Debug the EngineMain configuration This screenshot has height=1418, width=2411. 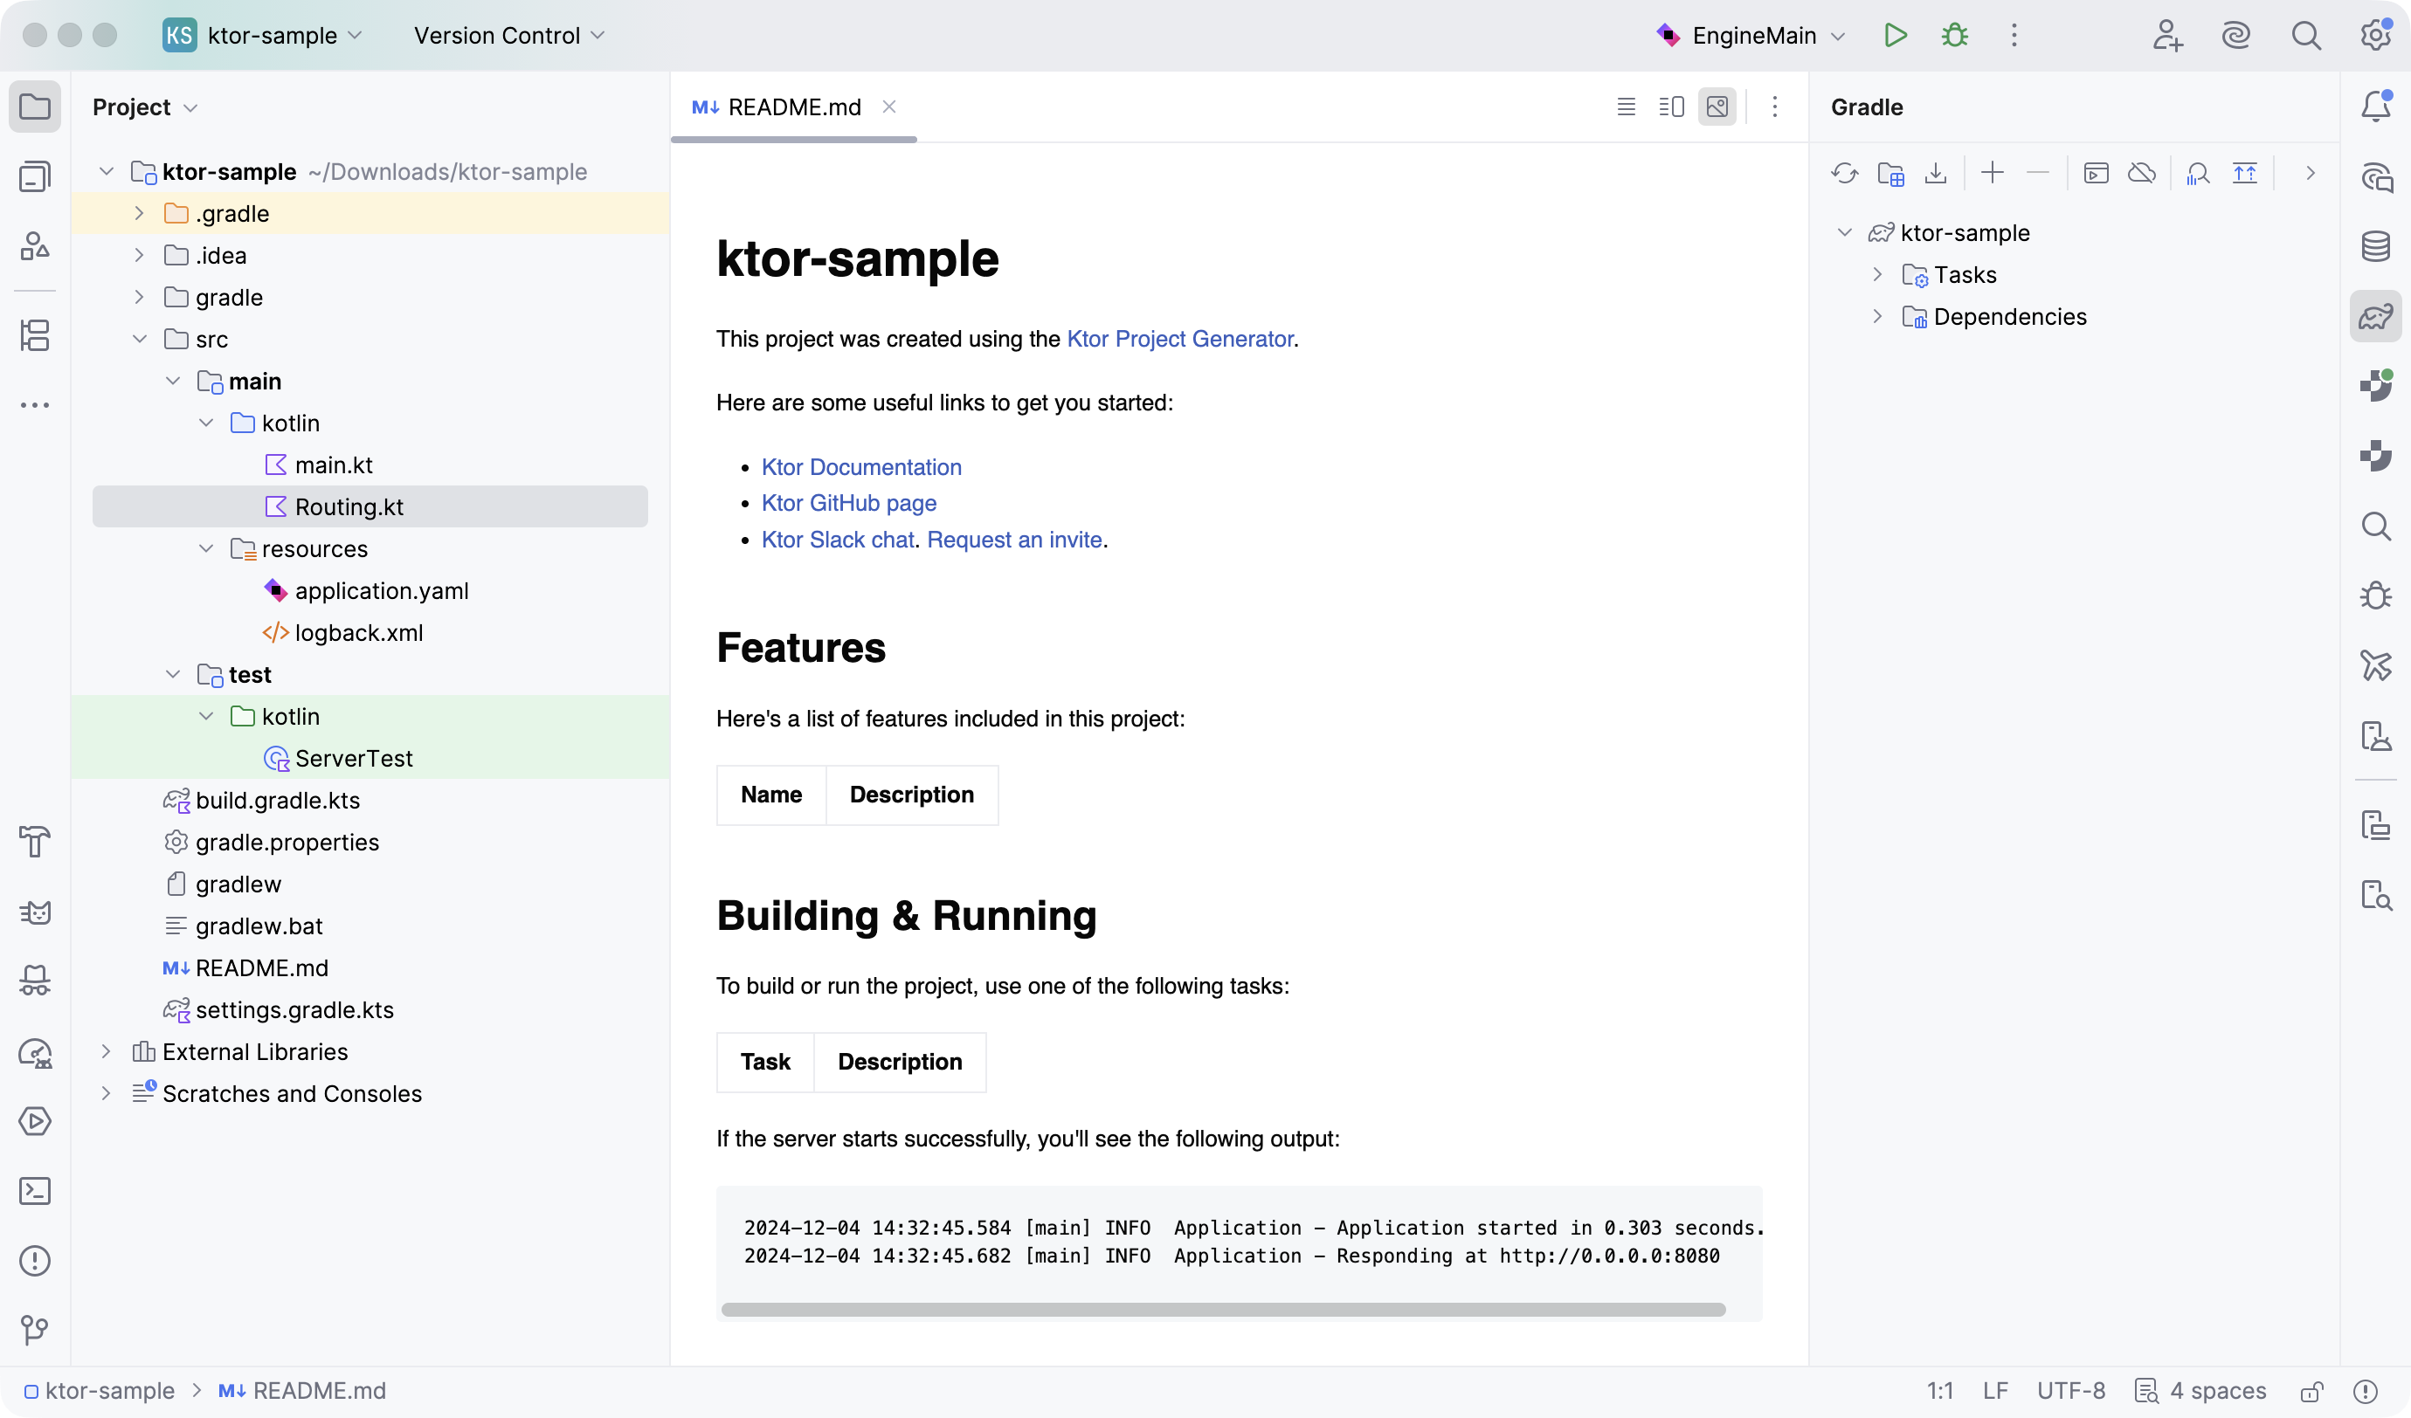pyautogui.click(x=1955, y=36)
